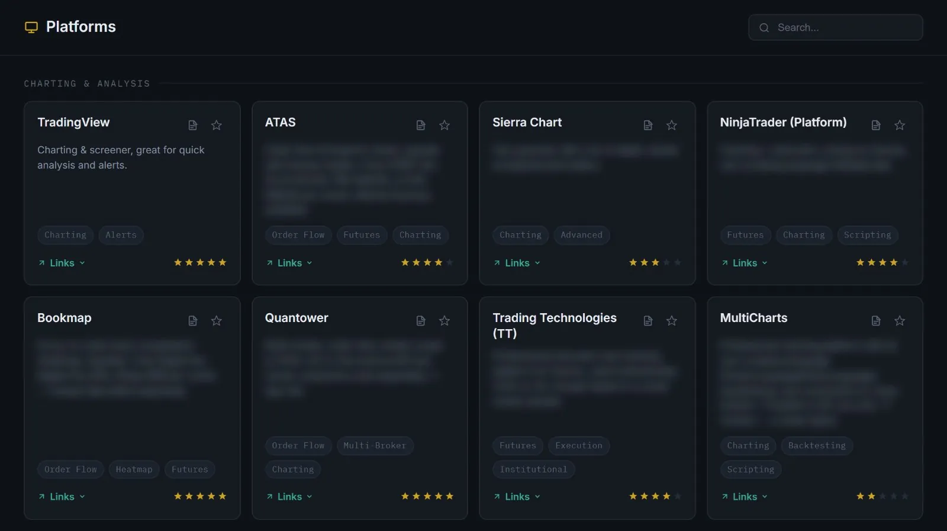This screenshot has height=531, width=947.
Task: Expand Links dropdown on Trading Technologies card
Action: click(517, 497)
